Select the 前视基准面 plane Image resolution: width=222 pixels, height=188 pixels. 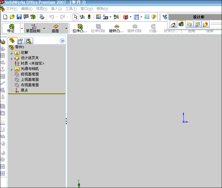pyautogui.click(x=27, y=74)
